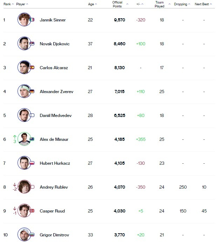Click Casper Ruud's Norwegian flag icon
This screenshot has height=242, width=217.
pyautogui.click(x=32, y=211)
